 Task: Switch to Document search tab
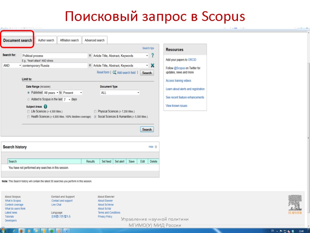[17, 40]
